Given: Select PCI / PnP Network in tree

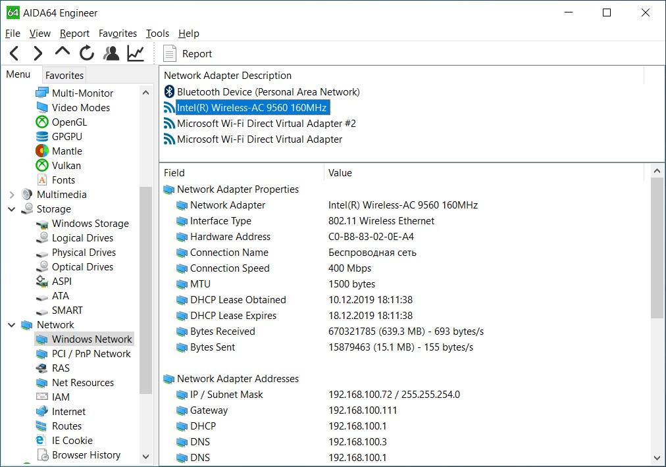Looking at the screenshot, I should (x=91, y=354).
